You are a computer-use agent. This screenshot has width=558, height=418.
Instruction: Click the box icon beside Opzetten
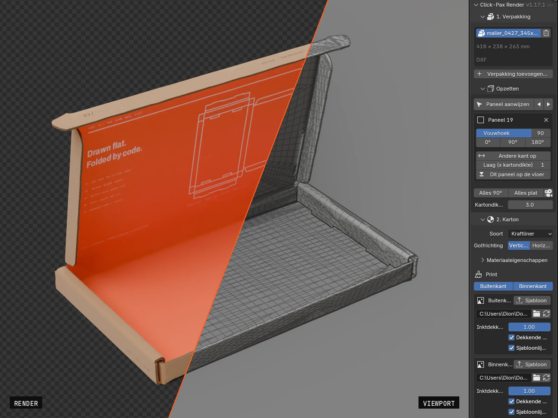pos(490,88)
